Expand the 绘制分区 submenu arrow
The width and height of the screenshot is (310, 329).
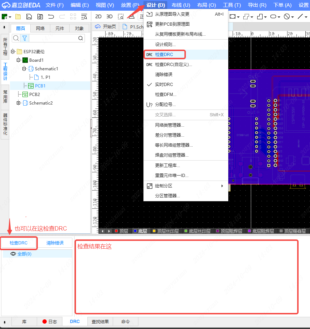[222, 186]
